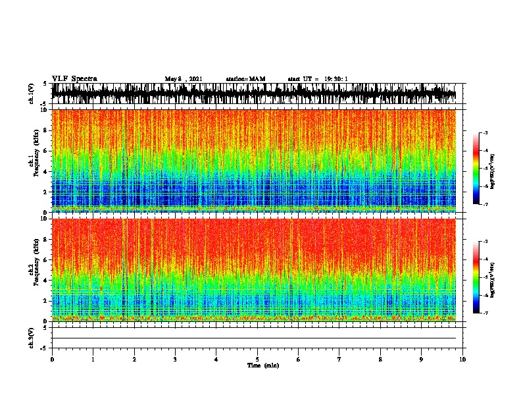
Task: Click the "ch.3(V)" axis label
Action: pyautogui.click(x=32, y=338)
